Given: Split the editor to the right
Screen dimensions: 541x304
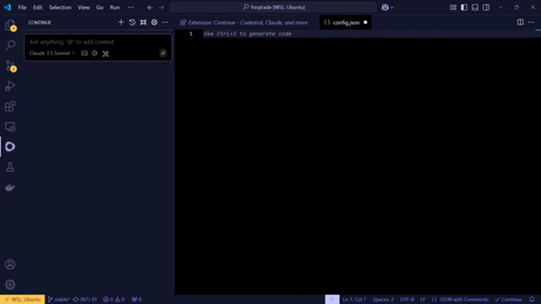Looking at the screenshot, I should (520, 22).
